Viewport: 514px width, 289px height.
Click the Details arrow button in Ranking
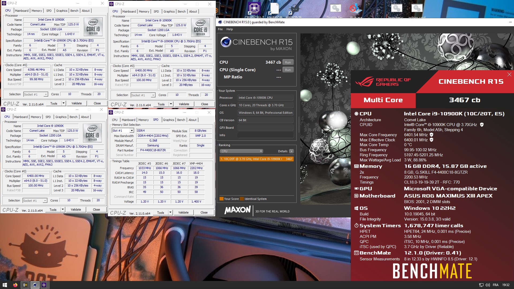(x=292, y=151)
